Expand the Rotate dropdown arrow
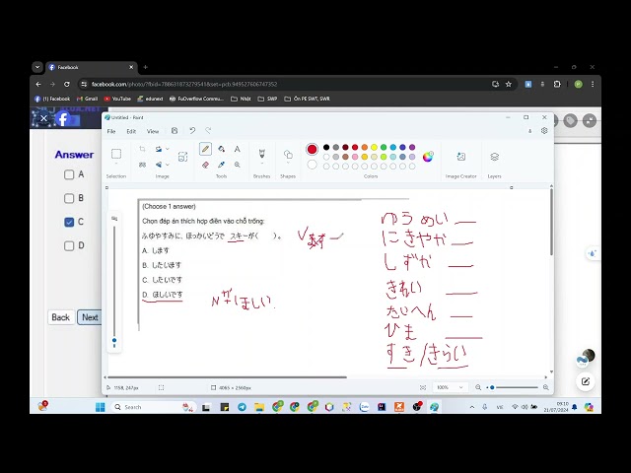The height and width of the screenshot is (473, 631). 168,149
